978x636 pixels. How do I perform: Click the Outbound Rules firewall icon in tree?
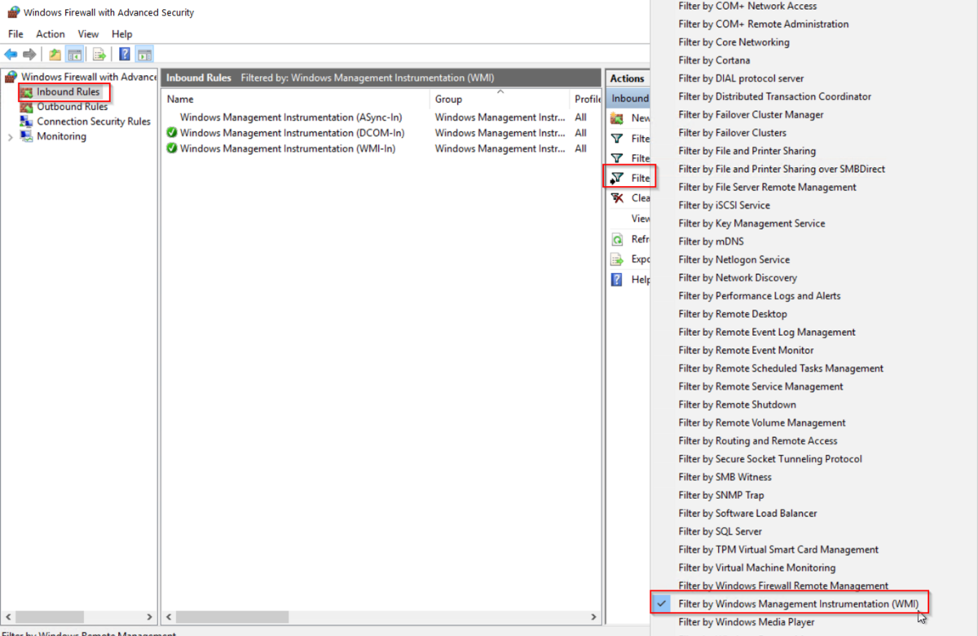click(27, 107)
